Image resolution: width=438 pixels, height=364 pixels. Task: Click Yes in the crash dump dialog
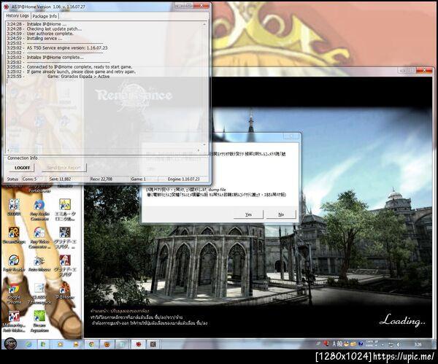248,214
